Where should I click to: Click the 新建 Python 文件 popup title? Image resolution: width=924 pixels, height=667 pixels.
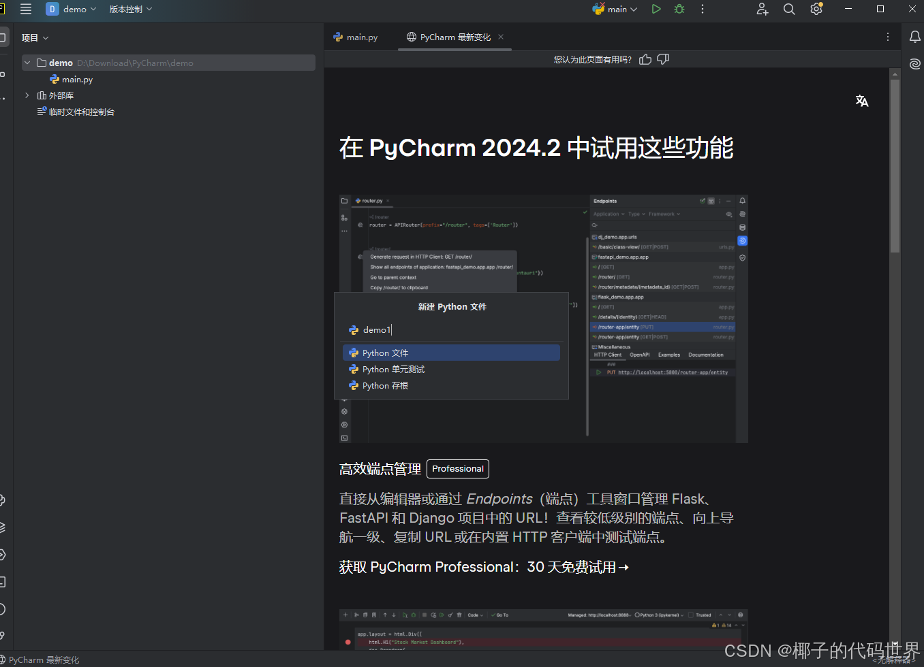tap(452, 307)
